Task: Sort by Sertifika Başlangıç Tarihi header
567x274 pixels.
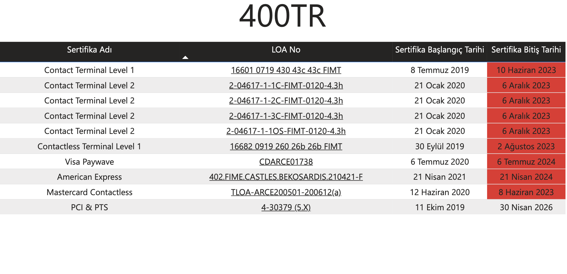Action: coord(439,50)
